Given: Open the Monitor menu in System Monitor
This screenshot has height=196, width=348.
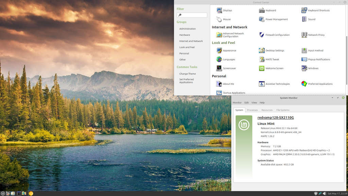Looking at the screenshot, I should coord(237,103).
